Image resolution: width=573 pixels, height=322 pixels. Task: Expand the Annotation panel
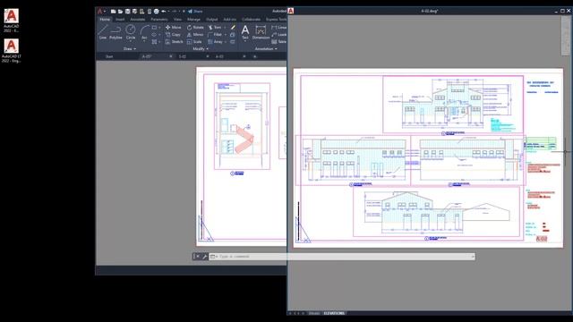(x=266, y=49)
